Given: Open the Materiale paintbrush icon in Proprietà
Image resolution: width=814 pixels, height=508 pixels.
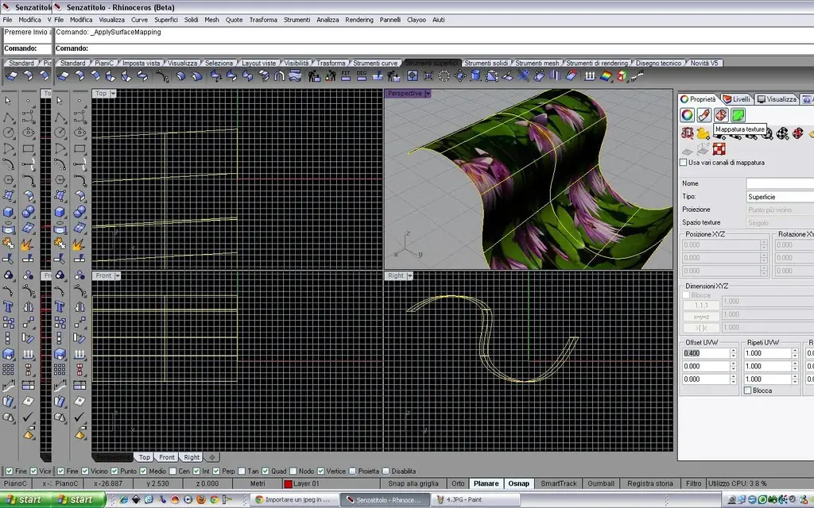Looking at the screenshot, I should tap(704, 115).
